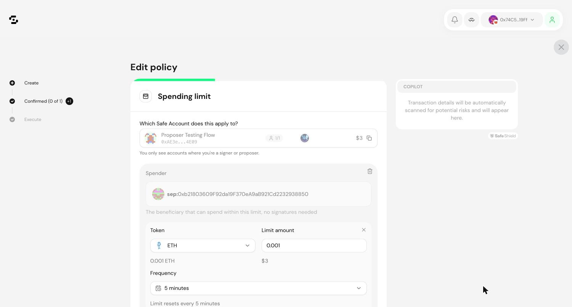Click the wallet avatar in header
572x307 pixels.
point(493,20)
